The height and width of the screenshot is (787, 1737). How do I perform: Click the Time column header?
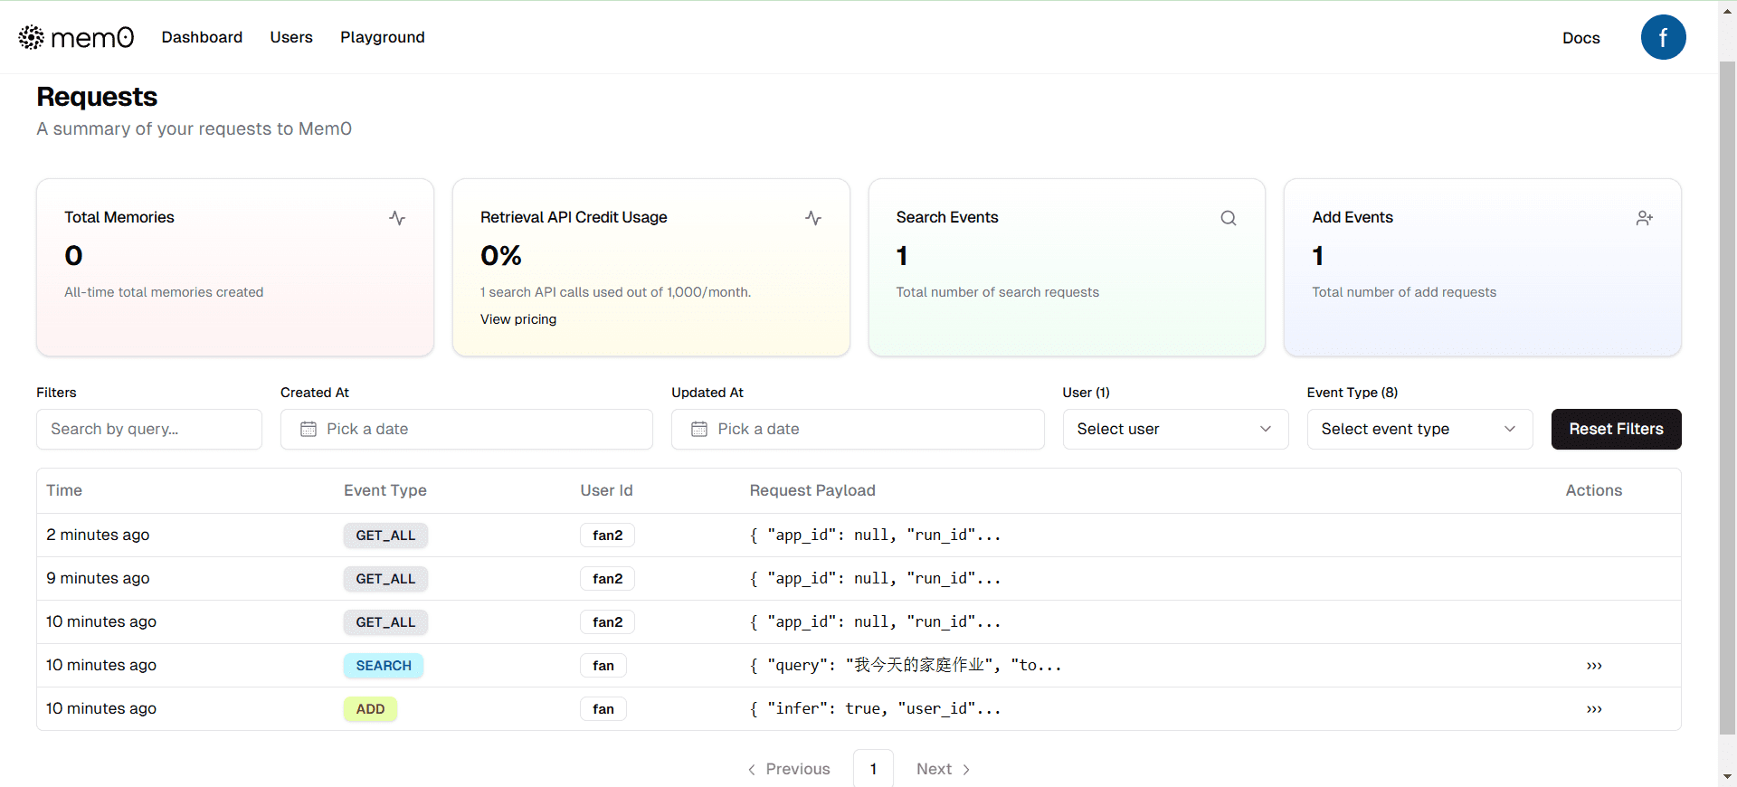tap(64, 490)
